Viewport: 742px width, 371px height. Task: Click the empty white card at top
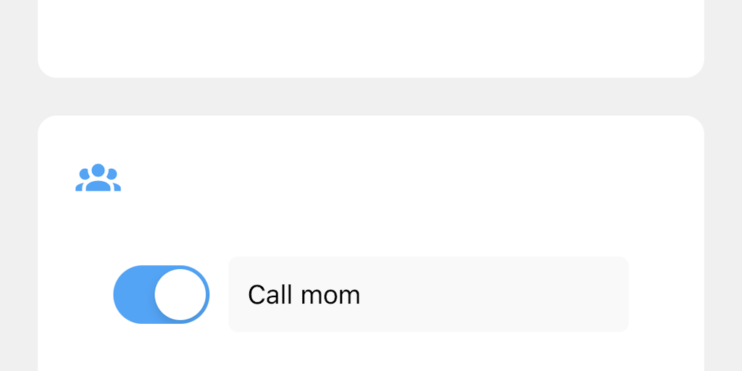pyautogui.click(x=371, y=36)
